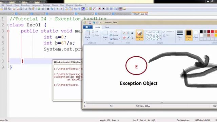Viewport: 217px width, 122px height.
Task: Choose the Triangle shape in Paint shapes gallery
Action: 154,35
